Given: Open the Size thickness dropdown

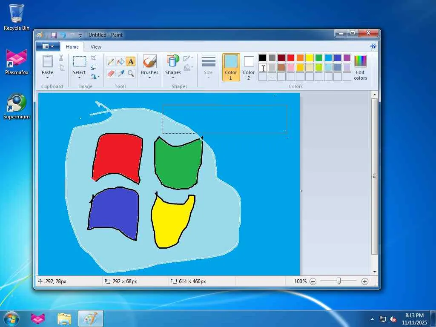Looking at the screenshot, I should pos(208,67).
